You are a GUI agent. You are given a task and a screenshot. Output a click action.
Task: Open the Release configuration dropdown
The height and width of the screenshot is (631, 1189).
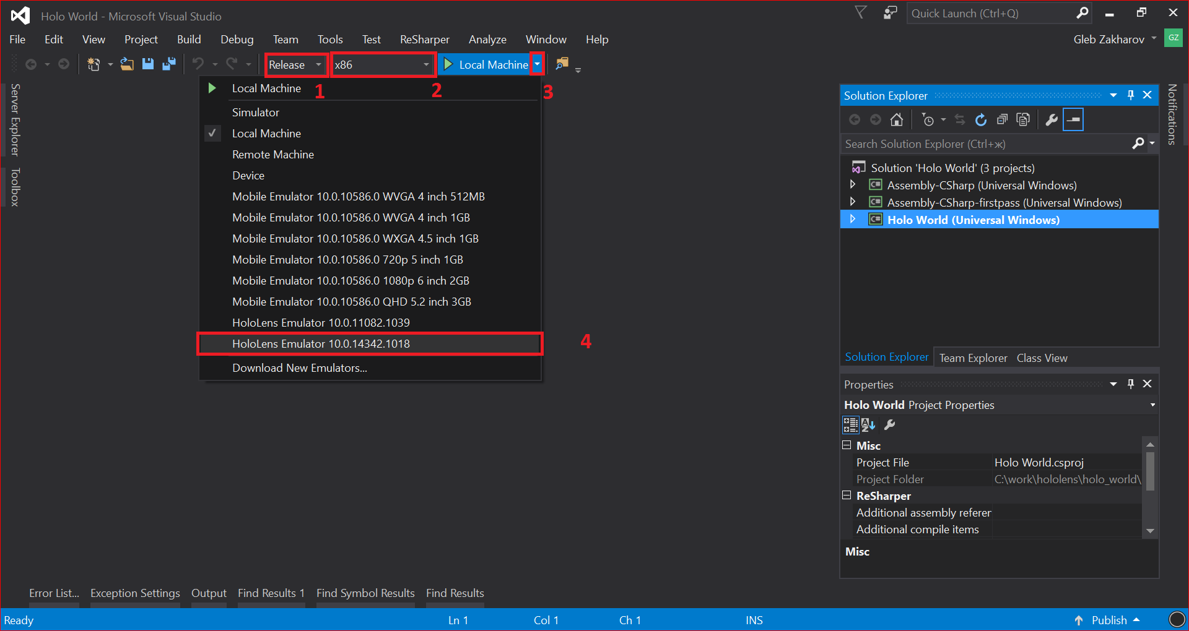pyautogui.click(x=296, y=64)
